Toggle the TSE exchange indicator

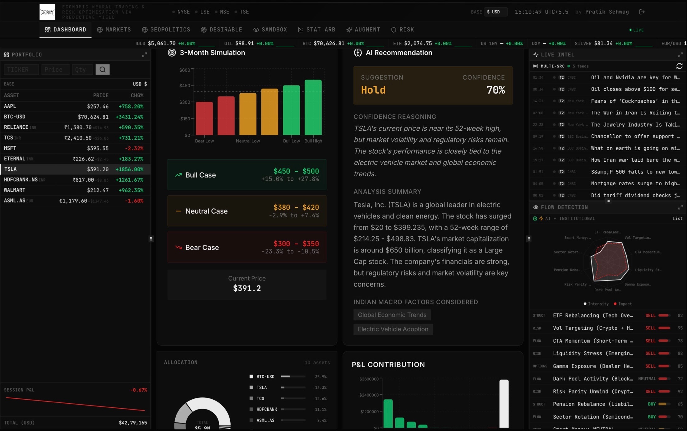tap(242, 12)
